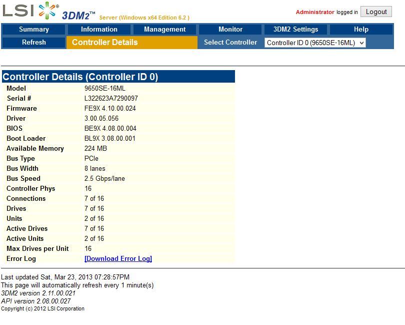
Task: Click the 3DM2 version 2.11.00.021 text
Action: [x=38, y=293]
